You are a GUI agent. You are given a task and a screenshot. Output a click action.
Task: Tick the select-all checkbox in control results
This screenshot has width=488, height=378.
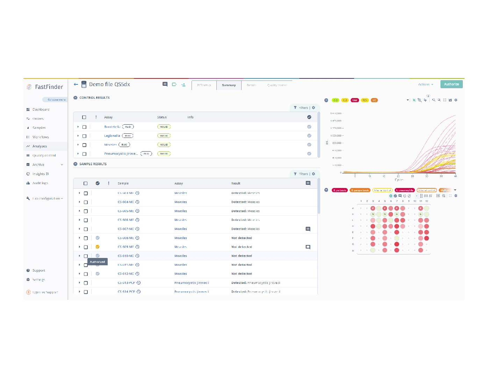tap(84, 117)
